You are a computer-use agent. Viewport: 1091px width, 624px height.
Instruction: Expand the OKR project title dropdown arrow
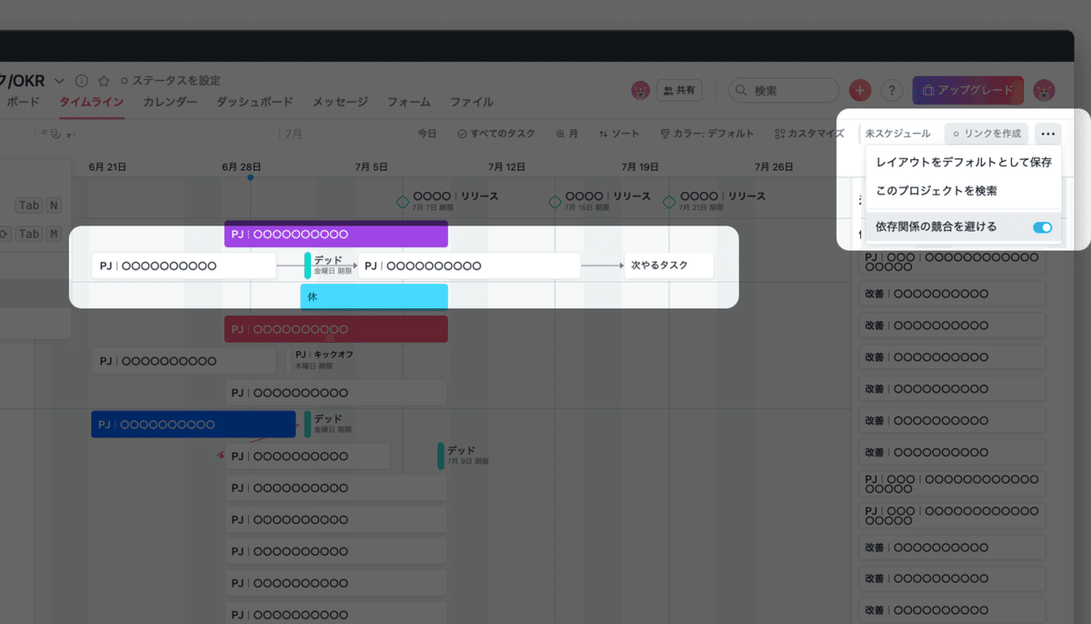tap(60, 80)
